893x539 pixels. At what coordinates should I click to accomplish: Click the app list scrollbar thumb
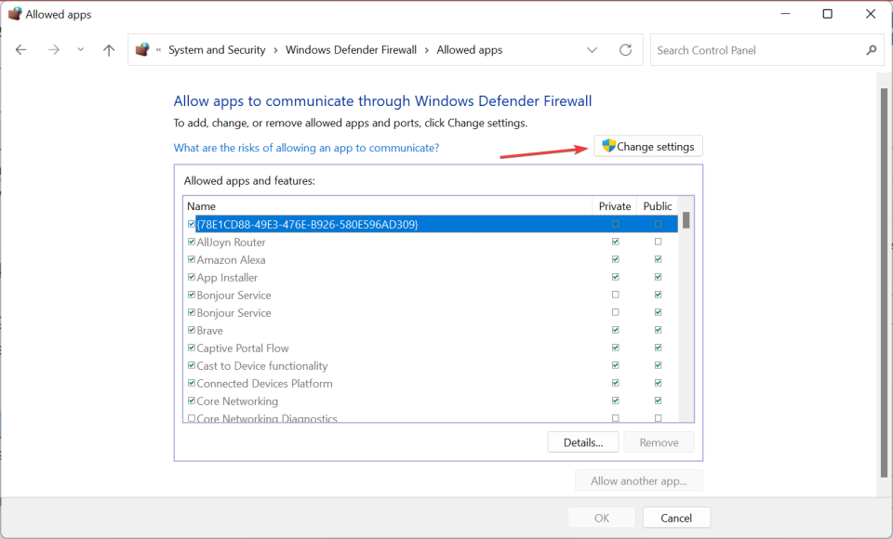click(686, 220)
